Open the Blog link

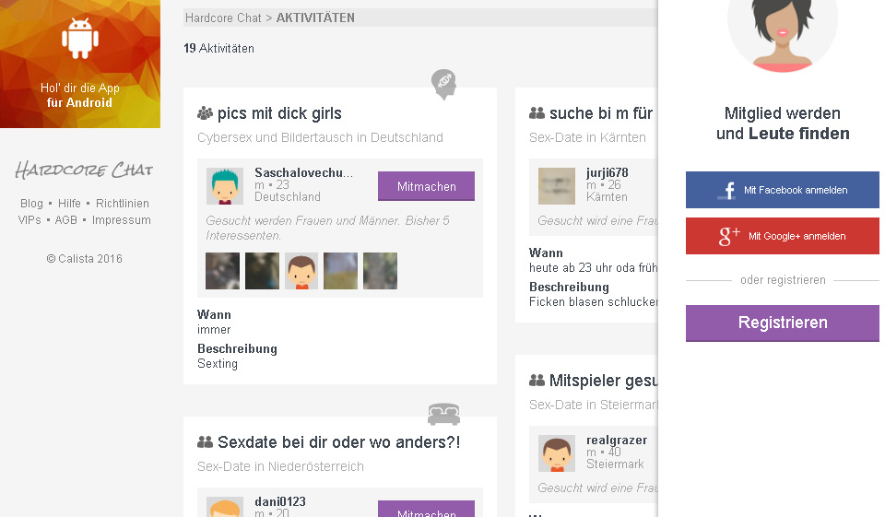31,203
